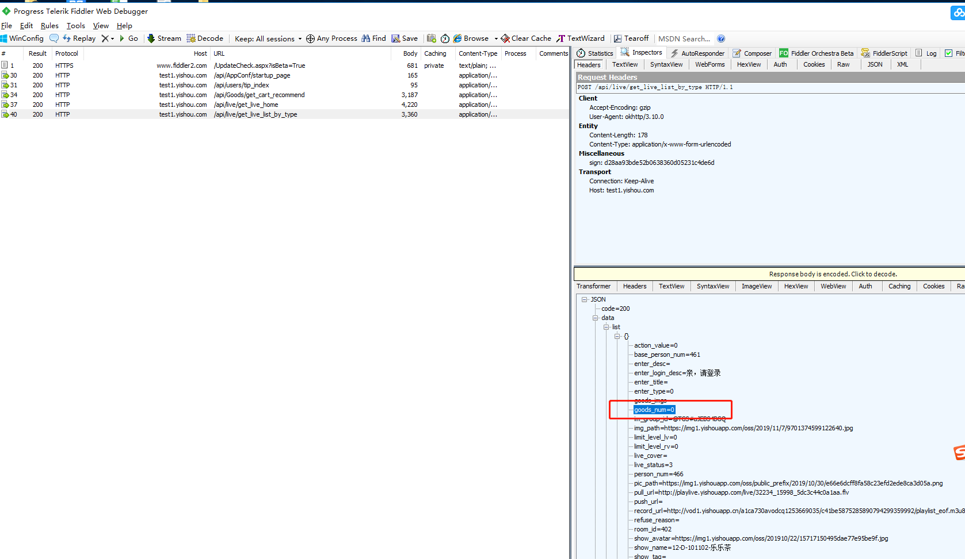Toggle the Filters tab checkbox
965x559 pixels.
(949, 53)
